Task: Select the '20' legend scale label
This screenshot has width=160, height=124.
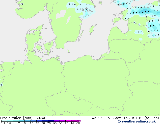Action: pos(43,123)
